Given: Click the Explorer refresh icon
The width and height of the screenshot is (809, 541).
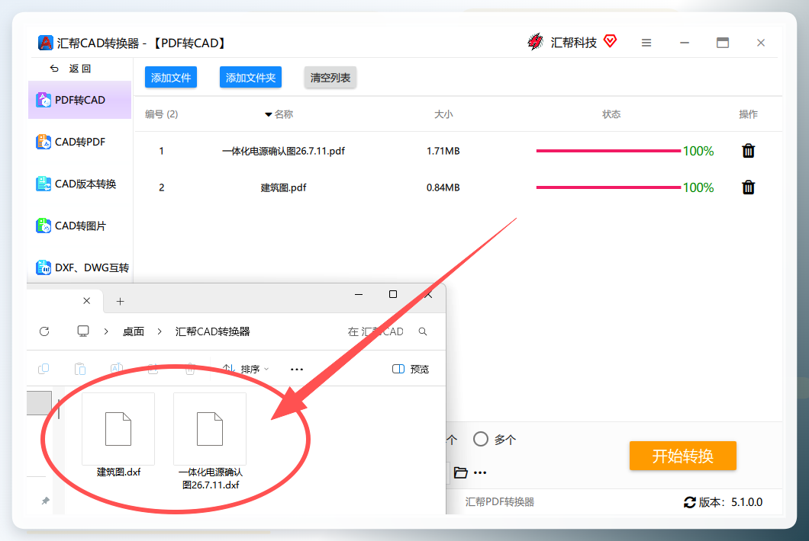Looking at the screenshot, I should pyautogui.click(x=44, y=331).
